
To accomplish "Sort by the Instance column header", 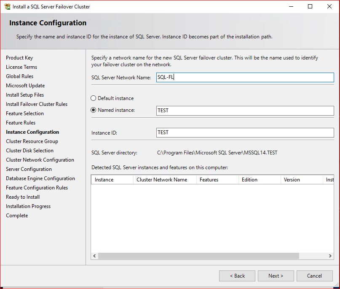I will [x=112, y=180].
